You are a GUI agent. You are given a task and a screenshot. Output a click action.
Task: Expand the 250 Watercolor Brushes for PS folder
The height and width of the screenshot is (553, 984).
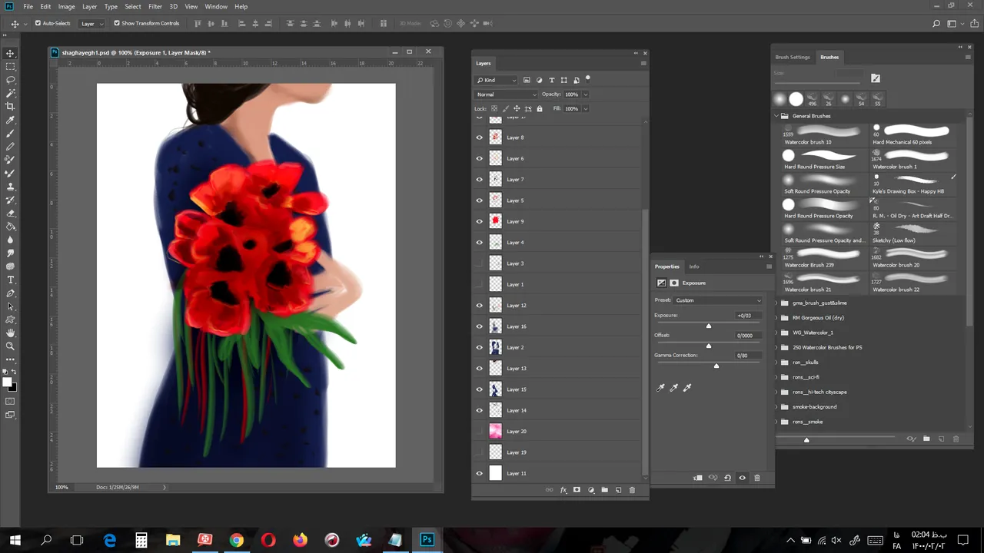776,347
